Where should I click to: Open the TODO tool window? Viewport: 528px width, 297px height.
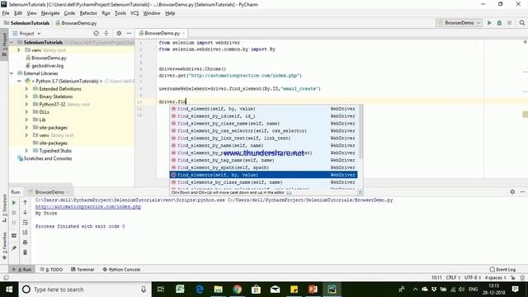coord(51,270)
